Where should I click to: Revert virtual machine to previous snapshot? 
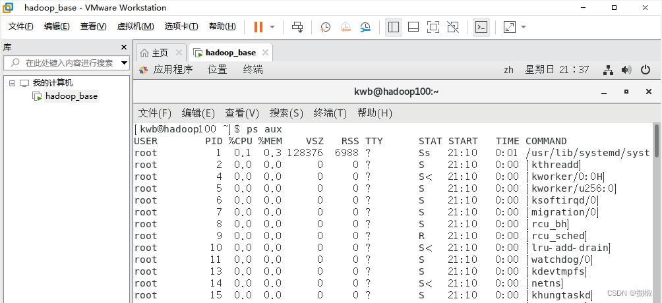346,27
